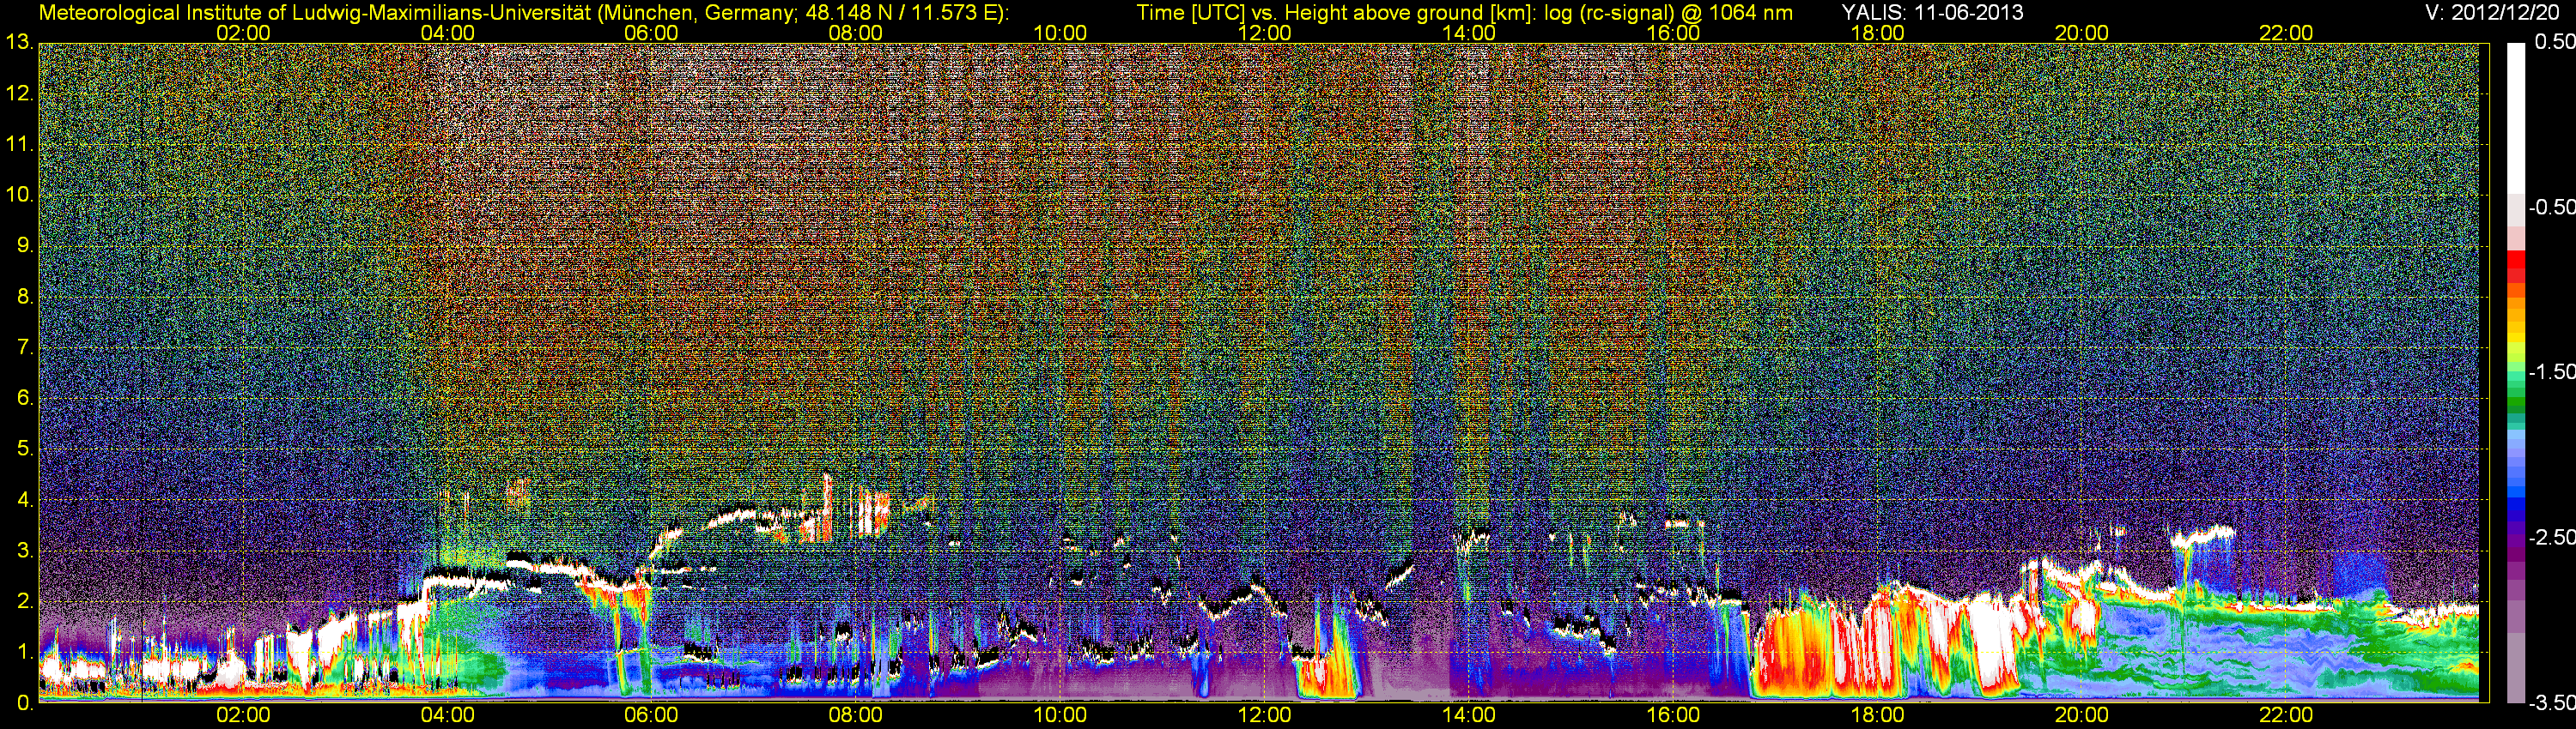Click the '-2.50' value on the color scale
Screen dimensions: 2576x729
pyautogui.click(x=2551, y=537)
